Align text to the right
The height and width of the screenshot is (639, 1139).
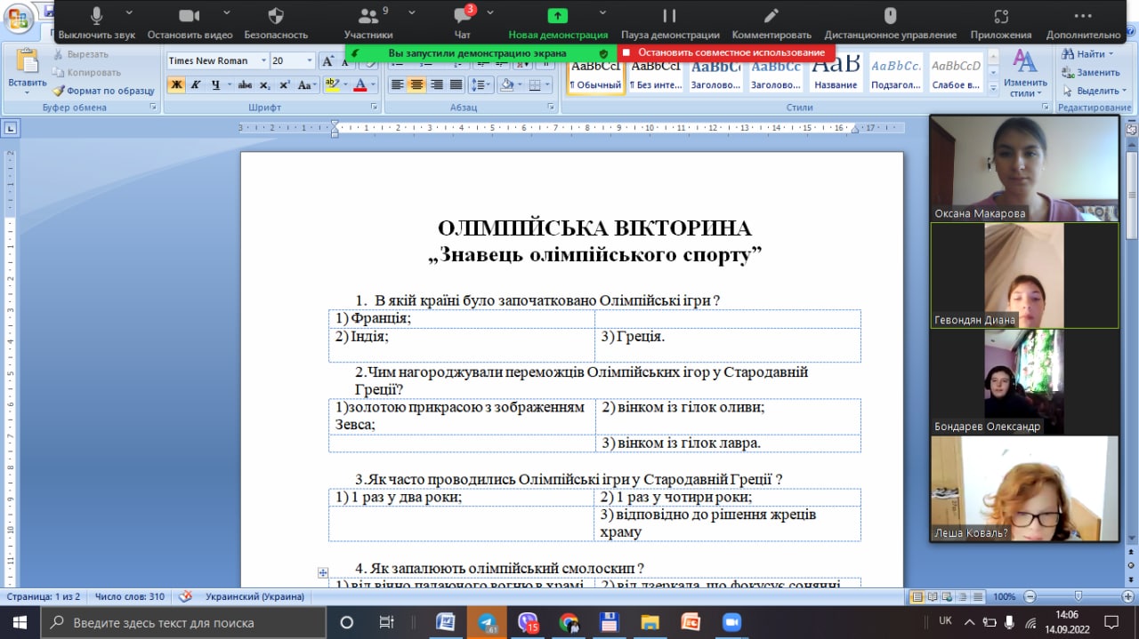436,85
